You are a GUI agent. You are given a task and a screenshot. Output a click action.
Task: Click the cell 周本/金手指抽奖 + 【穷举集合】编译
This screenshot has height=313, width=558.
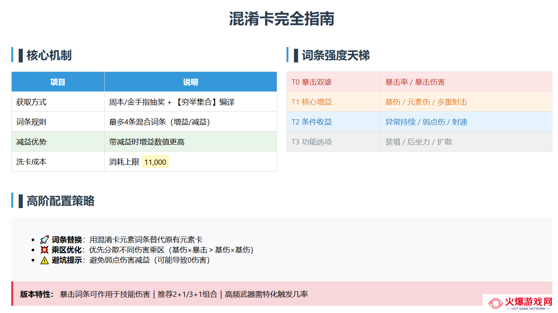(191, 102)
